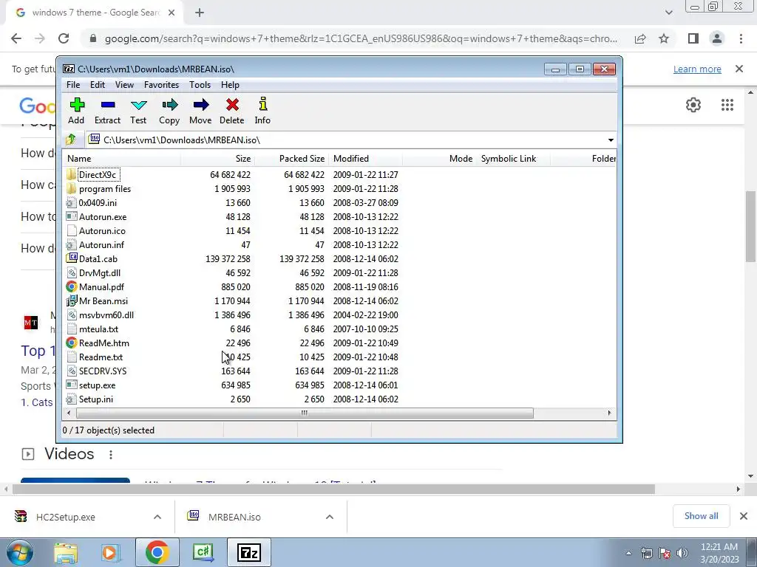Select the Autorun.exe file icon
Viewport: 757px width, 567px height.
[72, 216]
